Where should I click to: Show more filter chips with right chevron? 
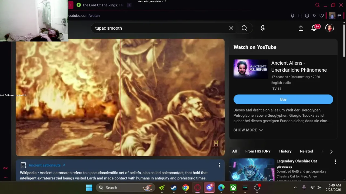(x=331, y=151)
